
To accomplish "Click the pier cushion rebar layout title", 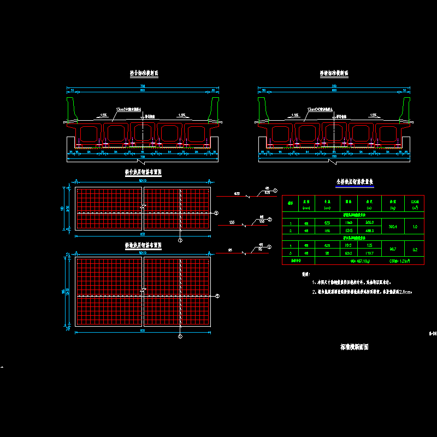I will [143, 247].
